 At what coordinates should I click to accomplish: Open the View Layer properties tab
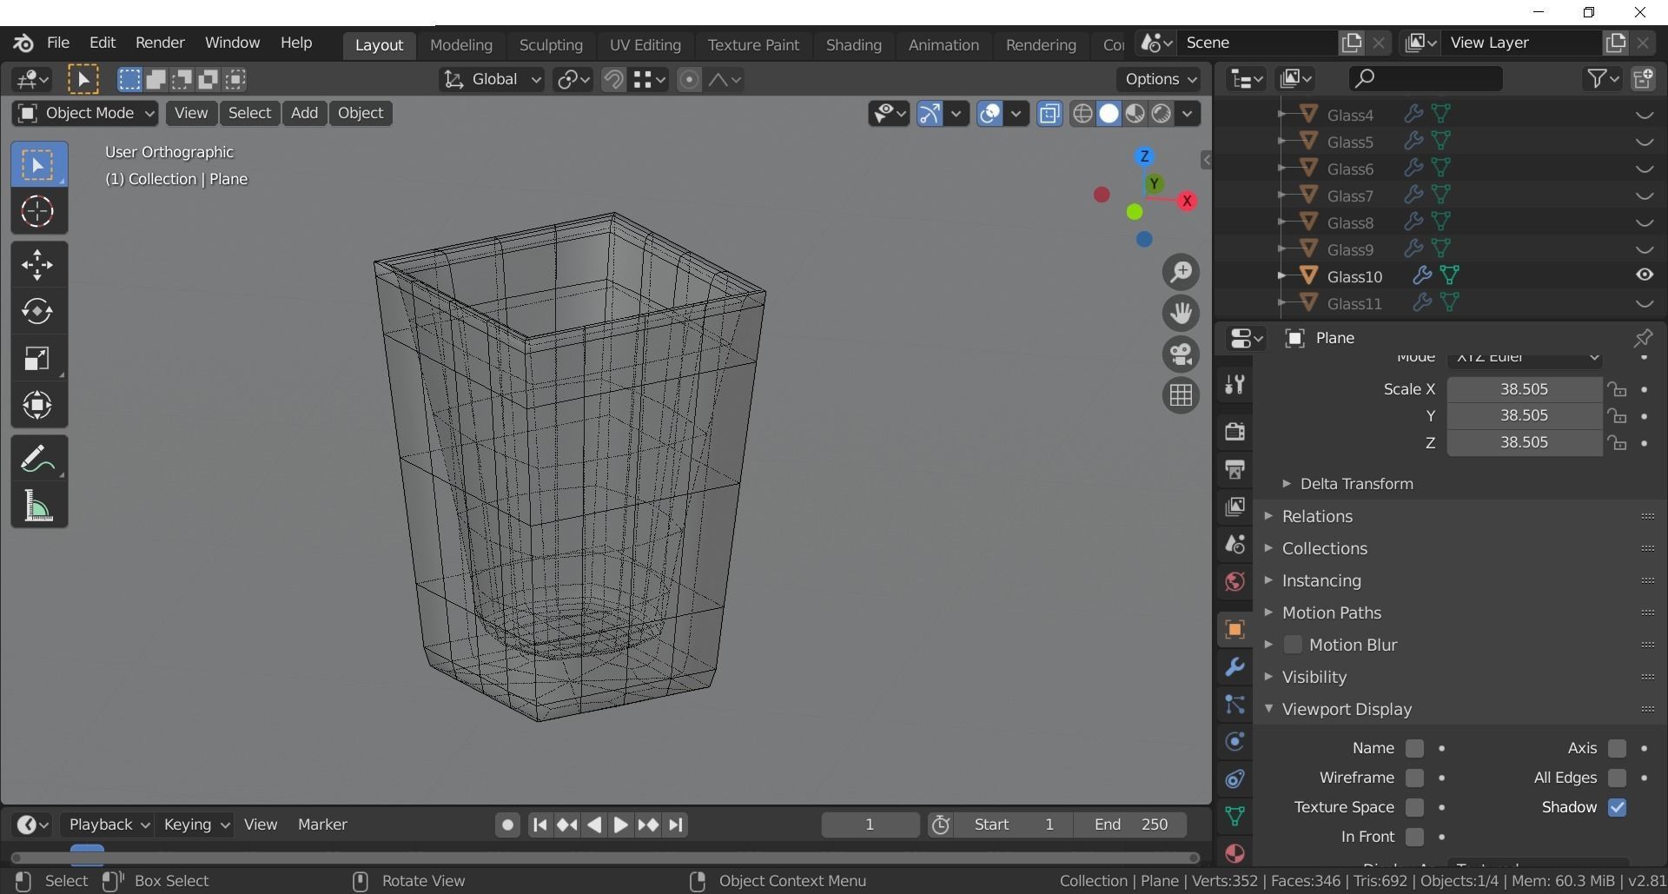click(x=1234, y=507)
